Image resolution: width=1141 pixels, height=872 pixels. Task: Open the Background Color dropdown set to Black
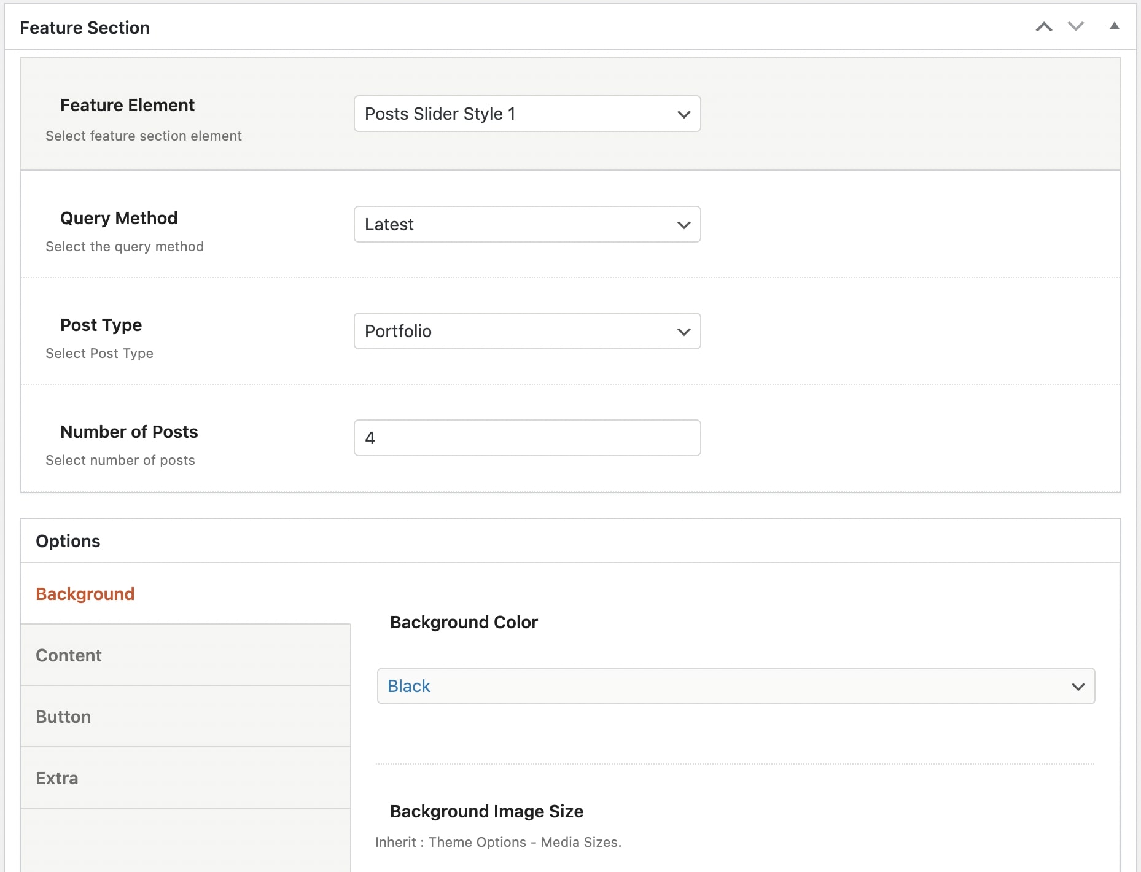(x=735, y=686)
